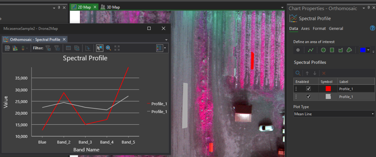This screenshot has width=376, height=157.
Task: Click row handle dots of gray Profile_1
Action: coord(296,96)
